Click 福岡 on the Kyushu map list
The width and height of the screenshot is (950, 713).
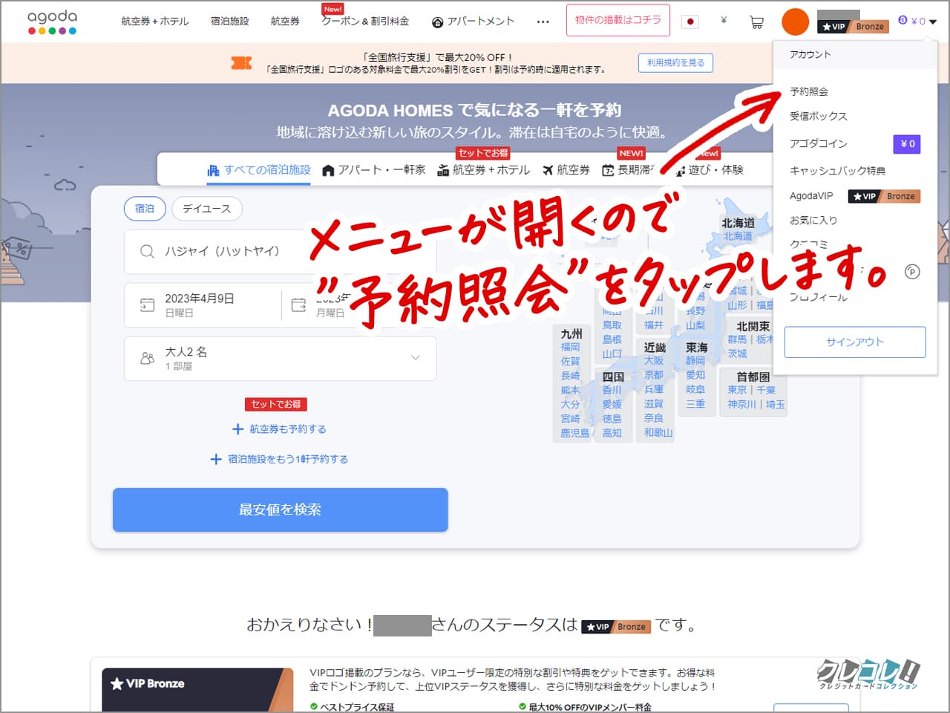click(x=570, y=347)
